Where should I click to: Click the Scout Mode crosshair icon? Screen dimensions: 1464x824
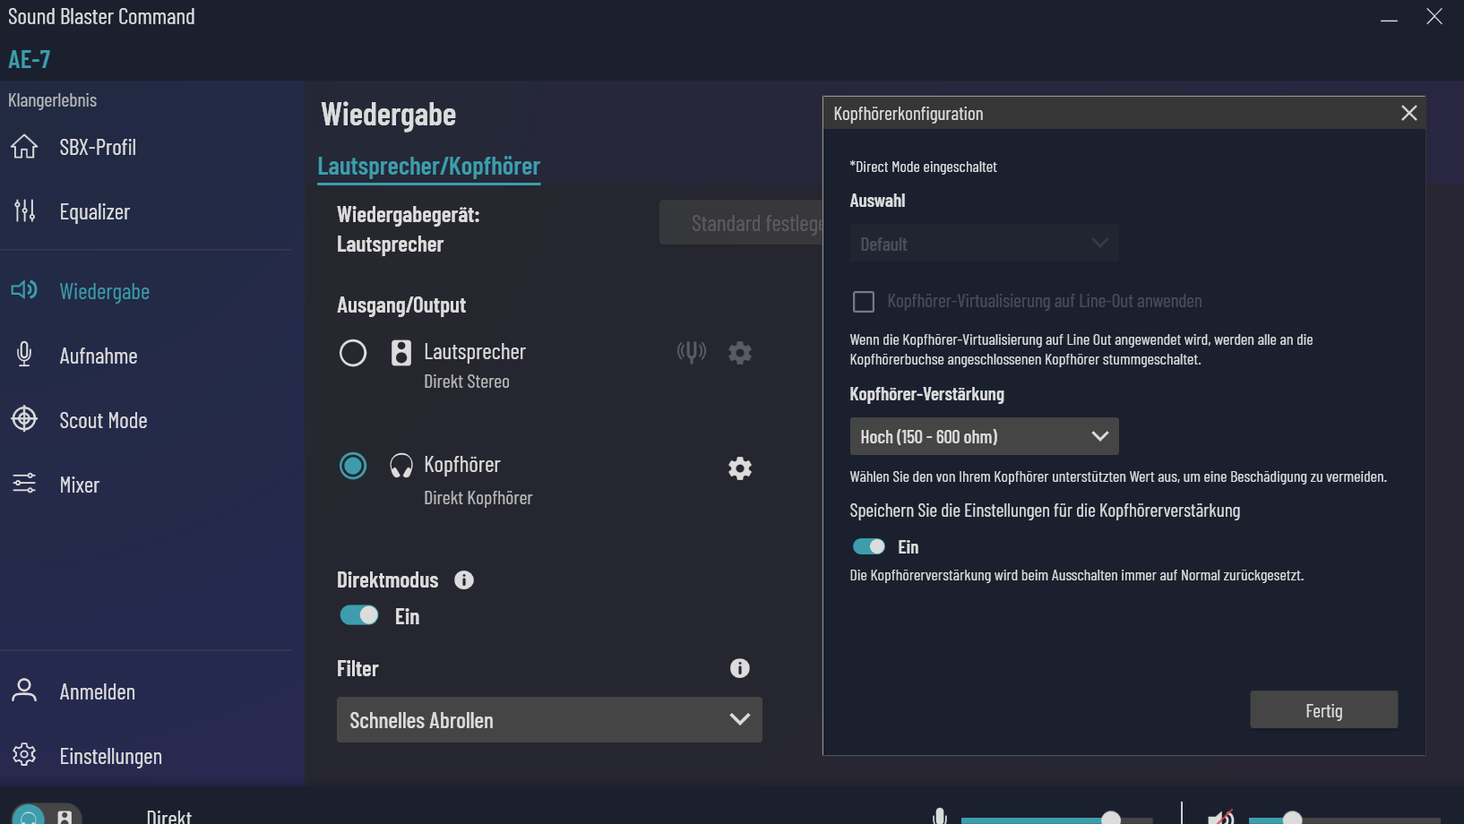tap(24, 419)
